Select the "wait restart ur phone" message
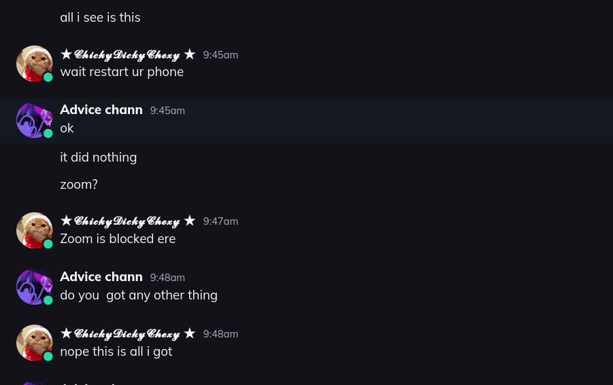 [122, 72]
